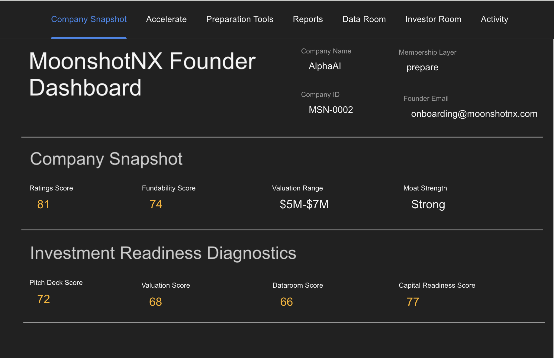
Task: Click the Moat Strength label
Action: point(425,188)
